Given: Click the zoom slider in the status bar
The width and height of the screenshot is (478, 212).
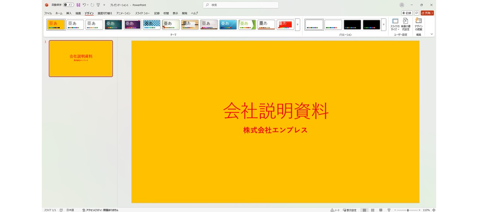Looking at the screenshot, I should coord(407,210).
